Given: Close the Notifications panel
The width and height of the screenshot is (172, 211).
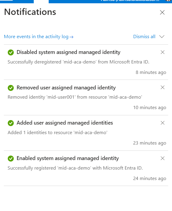Looking at the screenshot, I should (x=162, y=13).
